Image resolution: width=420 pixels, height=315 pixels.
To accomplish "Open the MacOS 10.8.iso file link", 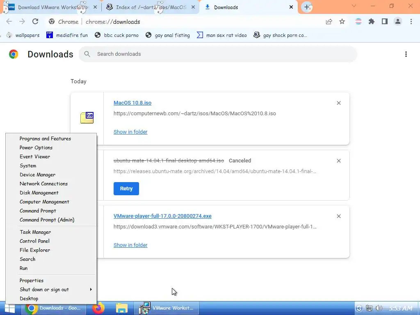I will 132,103.
